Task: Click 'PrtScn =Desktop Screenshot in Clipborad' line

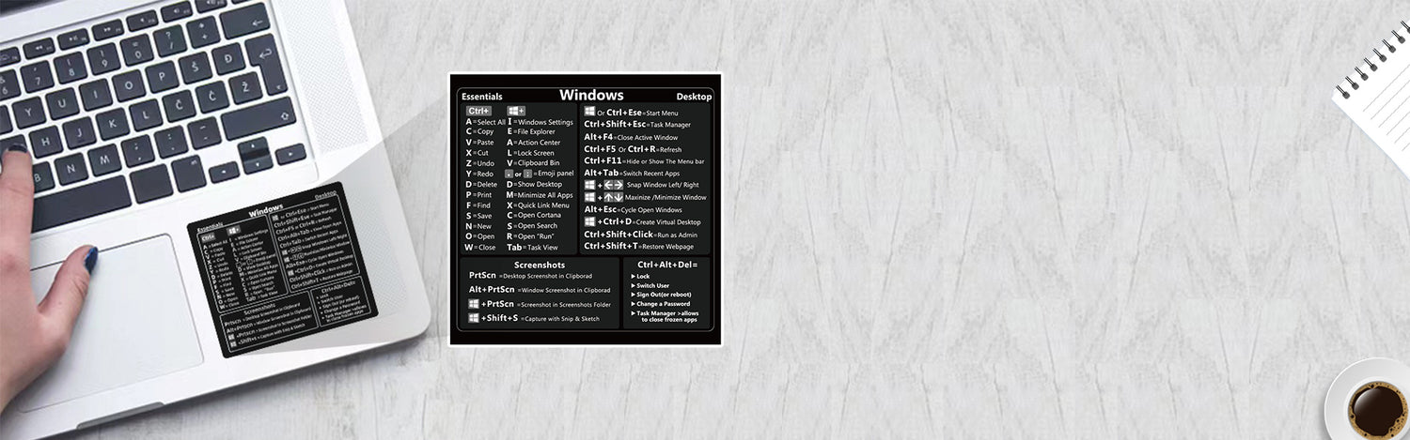Action: coord(531,276)
